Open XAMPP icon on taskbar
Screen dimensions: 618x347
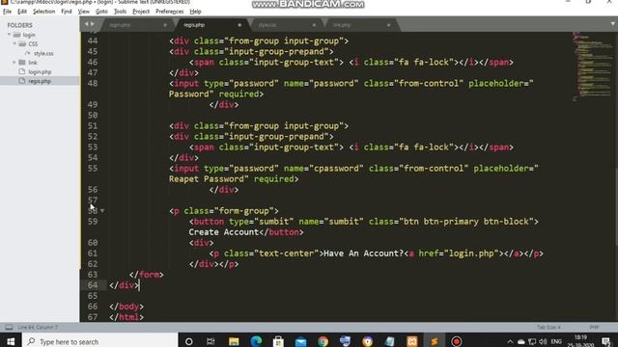click(x=412, y=341)
